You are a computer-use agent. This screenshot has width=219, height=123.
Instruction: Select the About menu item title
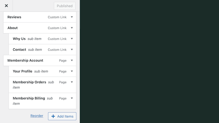(x=13, y=28)
